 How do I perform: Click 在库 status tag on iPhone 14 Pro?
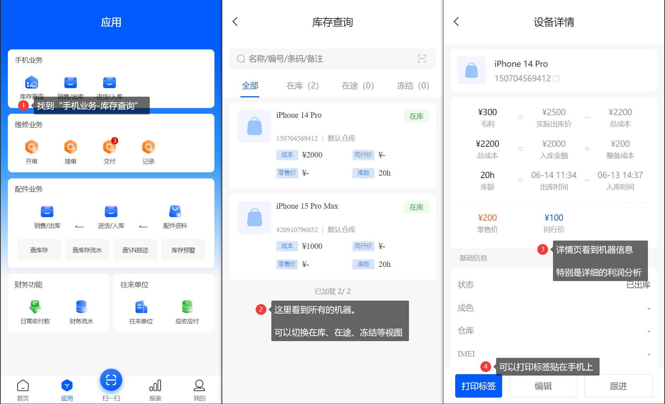click(x=416, y=116)
